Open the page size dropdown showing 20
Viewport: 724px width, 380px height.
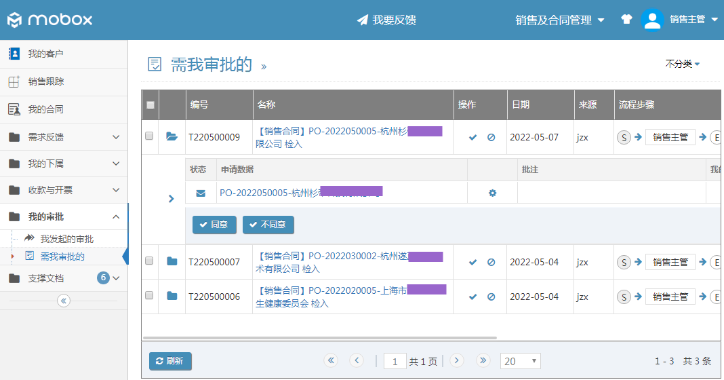coord(520,361)
